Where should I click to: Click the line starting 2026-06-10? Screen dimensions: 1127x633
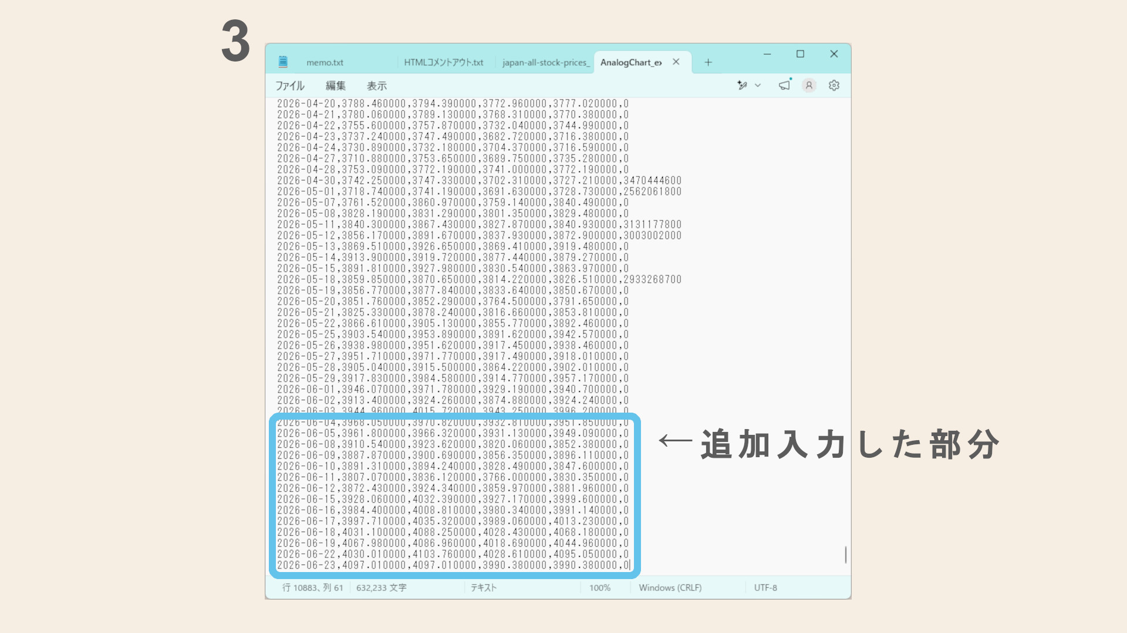[x=453, y=467]
